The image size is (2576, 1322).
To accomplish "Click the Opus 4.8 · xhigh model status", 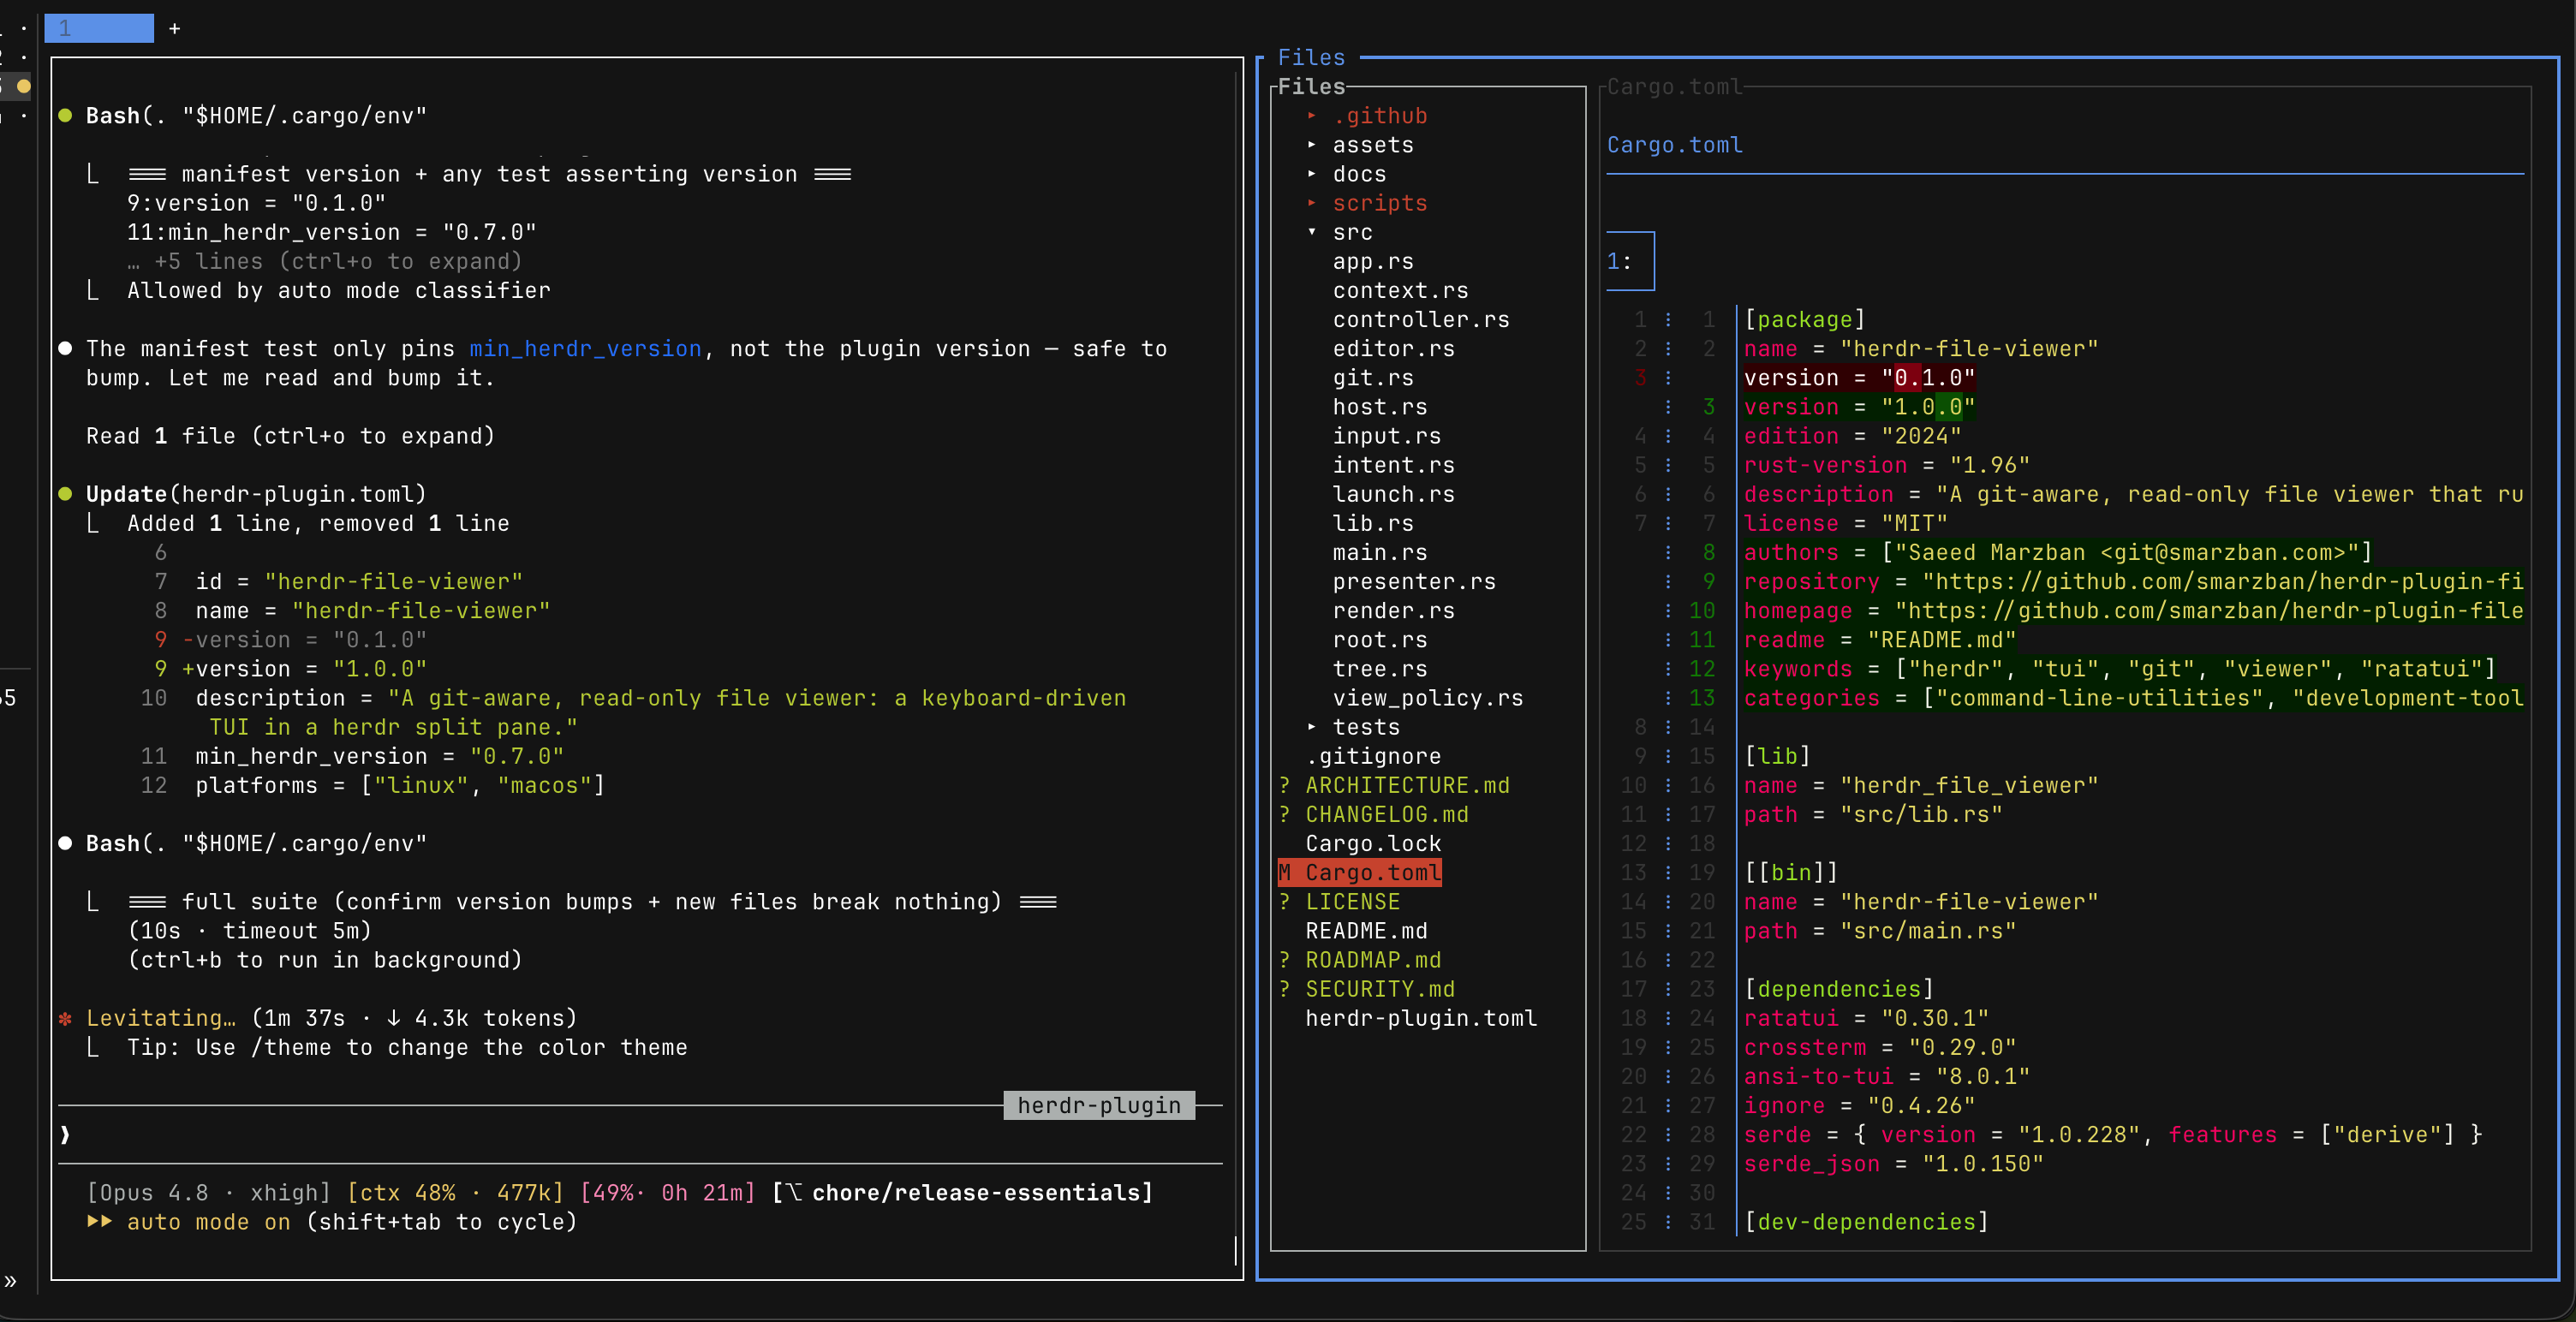I will [208, 1192].
